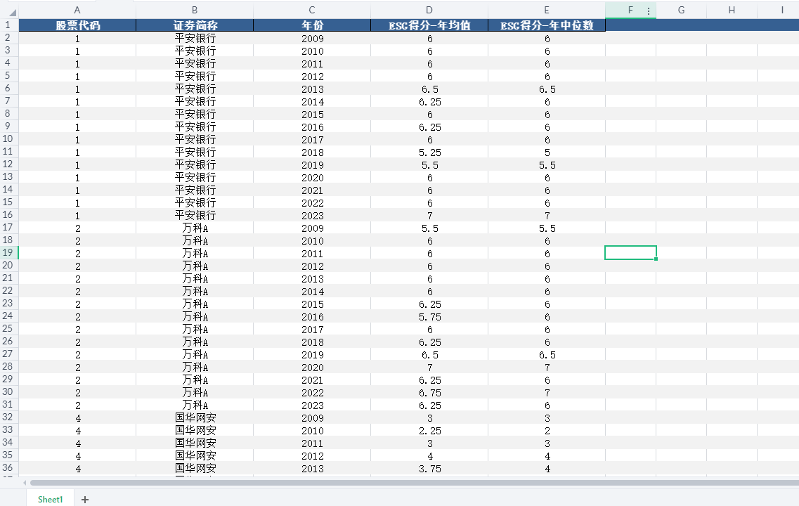Click header cell ESG得分-年均值
This screenshot has height=506, width=799.
(429, 25)
